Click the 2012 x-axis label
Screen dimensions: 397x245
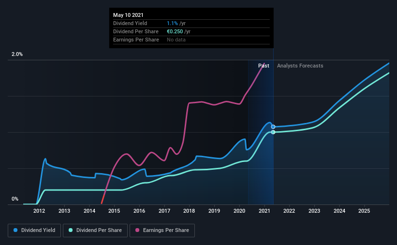click(39, 211)
